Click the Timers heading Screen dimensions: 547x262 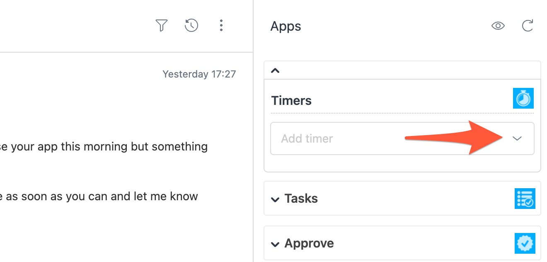(x=291, y=100)
